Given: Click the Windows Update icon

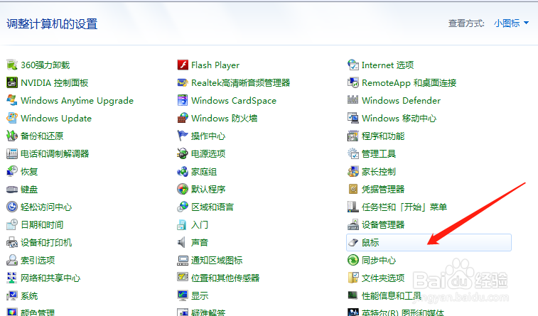Looking at the screenshot, I should pyautogui.click(x=12, y=119).
